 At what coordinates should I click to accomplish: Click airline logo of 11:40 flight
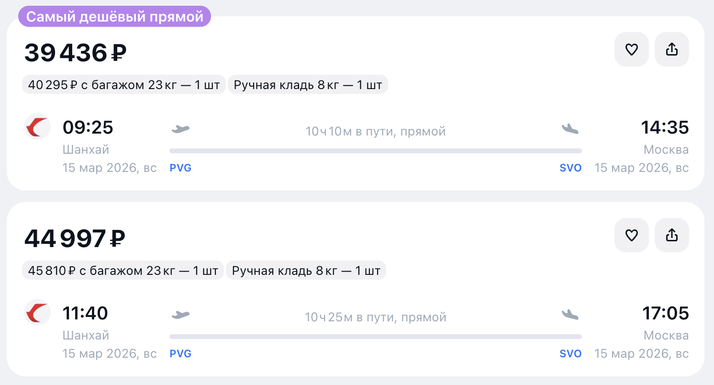click(37, 313)
